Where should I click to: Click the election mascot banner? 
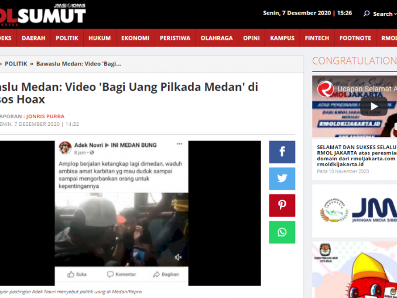pyautogui.click(x=354, y=270)
